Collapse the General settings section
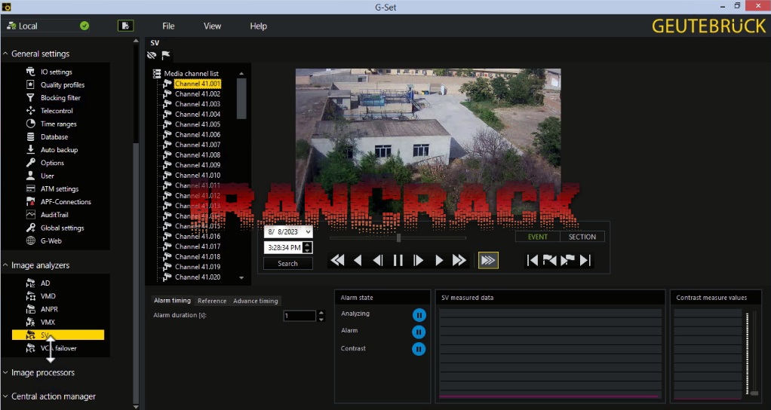 (x=6, y=54)
